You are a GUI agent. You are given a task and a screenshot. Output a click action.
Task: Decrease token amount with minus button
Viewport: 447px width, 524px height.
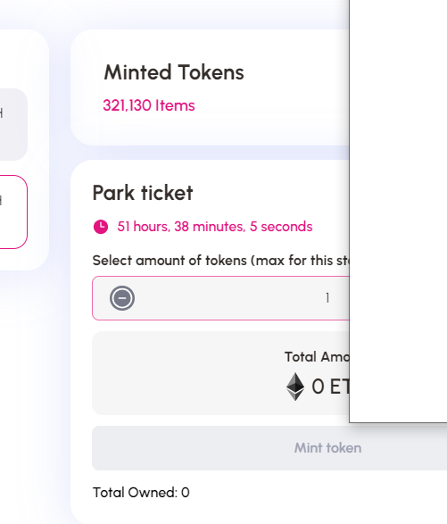(122, 298)
